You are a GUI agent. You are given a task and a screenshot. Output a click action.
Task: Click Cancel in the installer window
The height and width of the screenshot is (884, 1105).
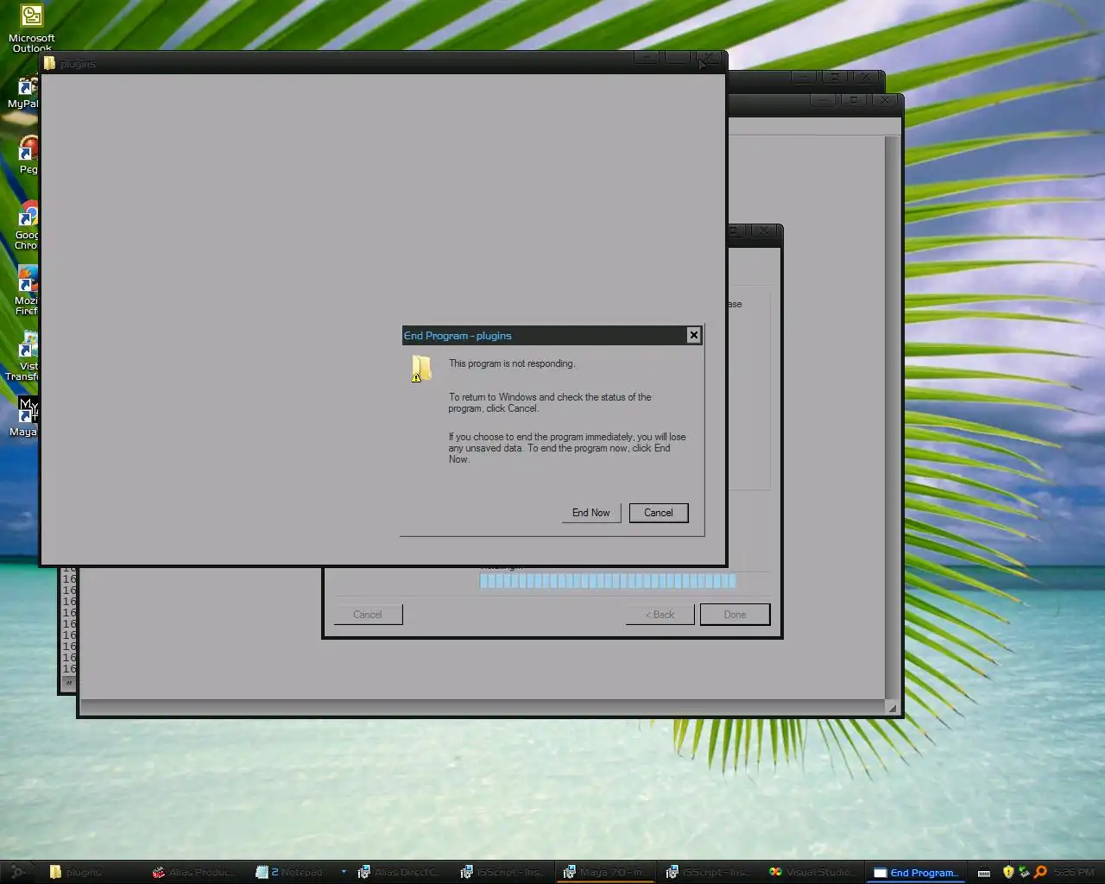tap(368, 615)
